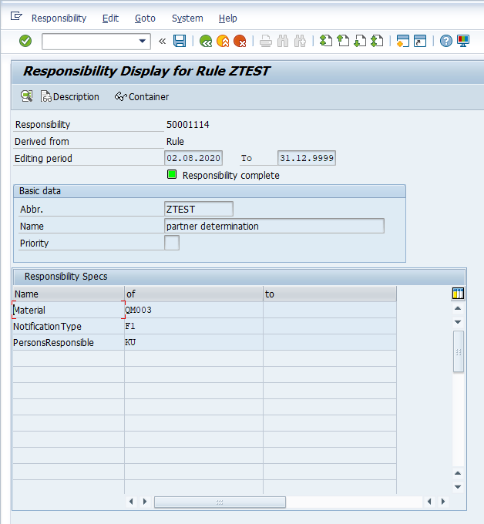The height and width of the screenshot is (524, 484).
Task: Click the value 'KU'
Action: pyautogui.click(x=130, y=343)
